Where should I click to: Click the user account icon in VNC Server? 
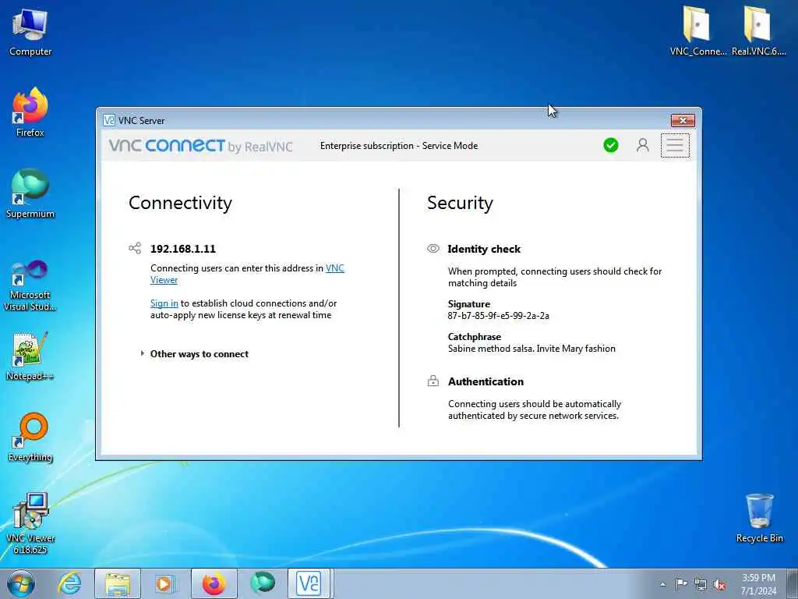[643, 146]
